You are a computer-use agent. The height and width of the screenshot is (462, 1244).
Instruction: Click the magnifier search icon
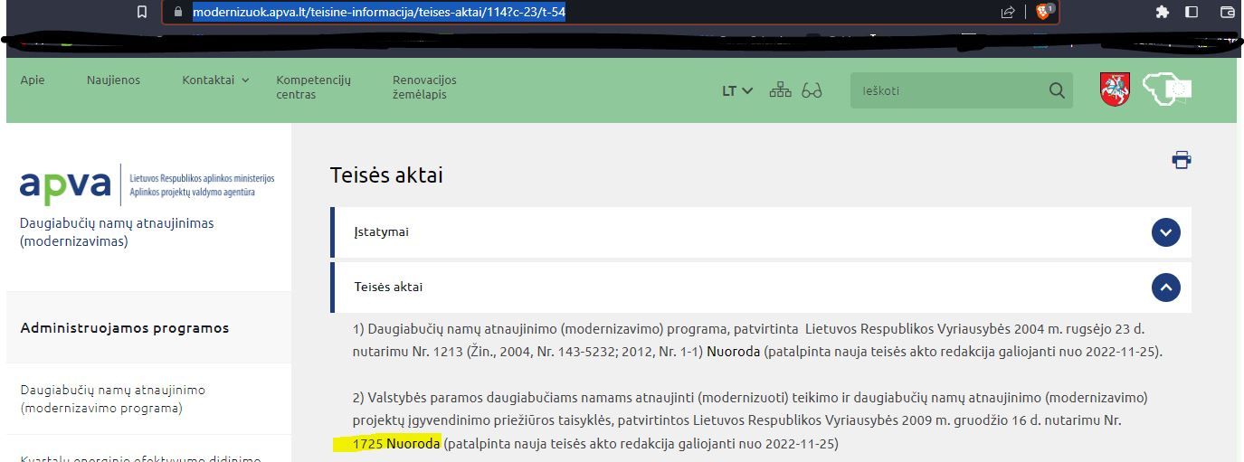[1056, 90]
